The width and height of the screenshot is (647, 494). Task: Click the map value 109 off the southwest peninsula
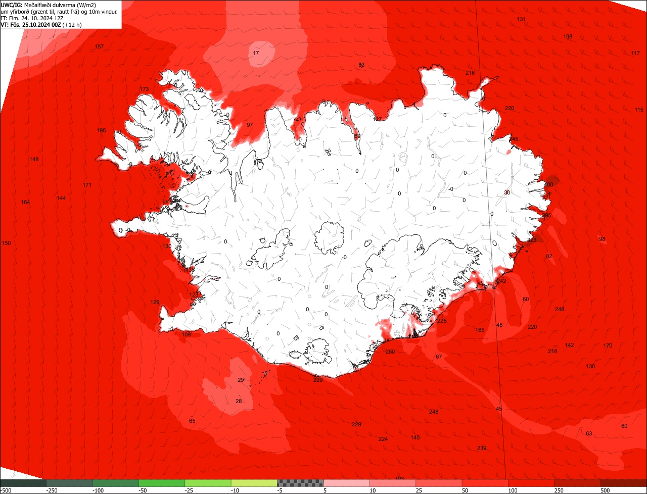click(x=186, y=334)
